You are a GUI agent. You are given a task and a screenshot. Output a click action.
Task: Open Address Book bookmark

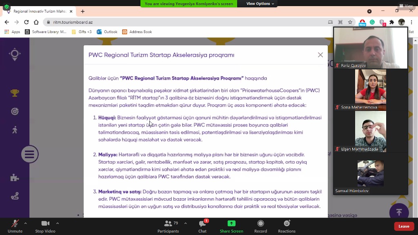click(x=137, y=32)
